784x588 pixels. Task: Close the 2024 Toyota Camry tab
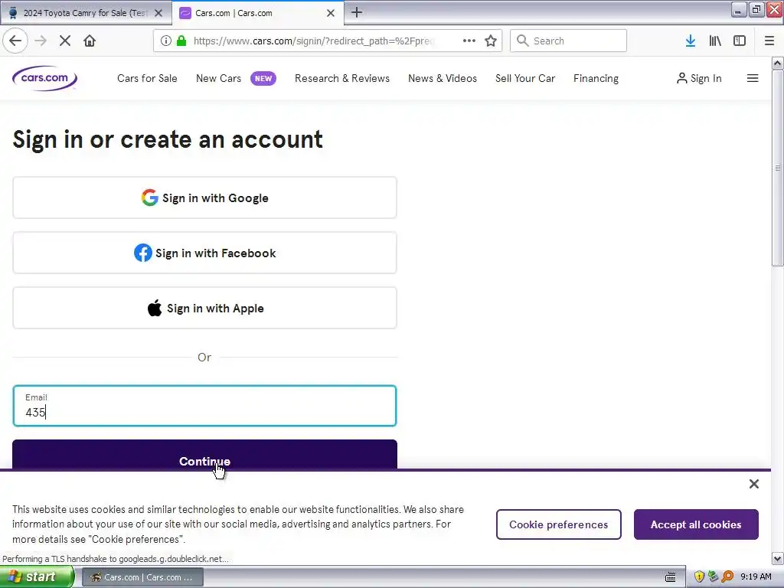tap(158, 13)
